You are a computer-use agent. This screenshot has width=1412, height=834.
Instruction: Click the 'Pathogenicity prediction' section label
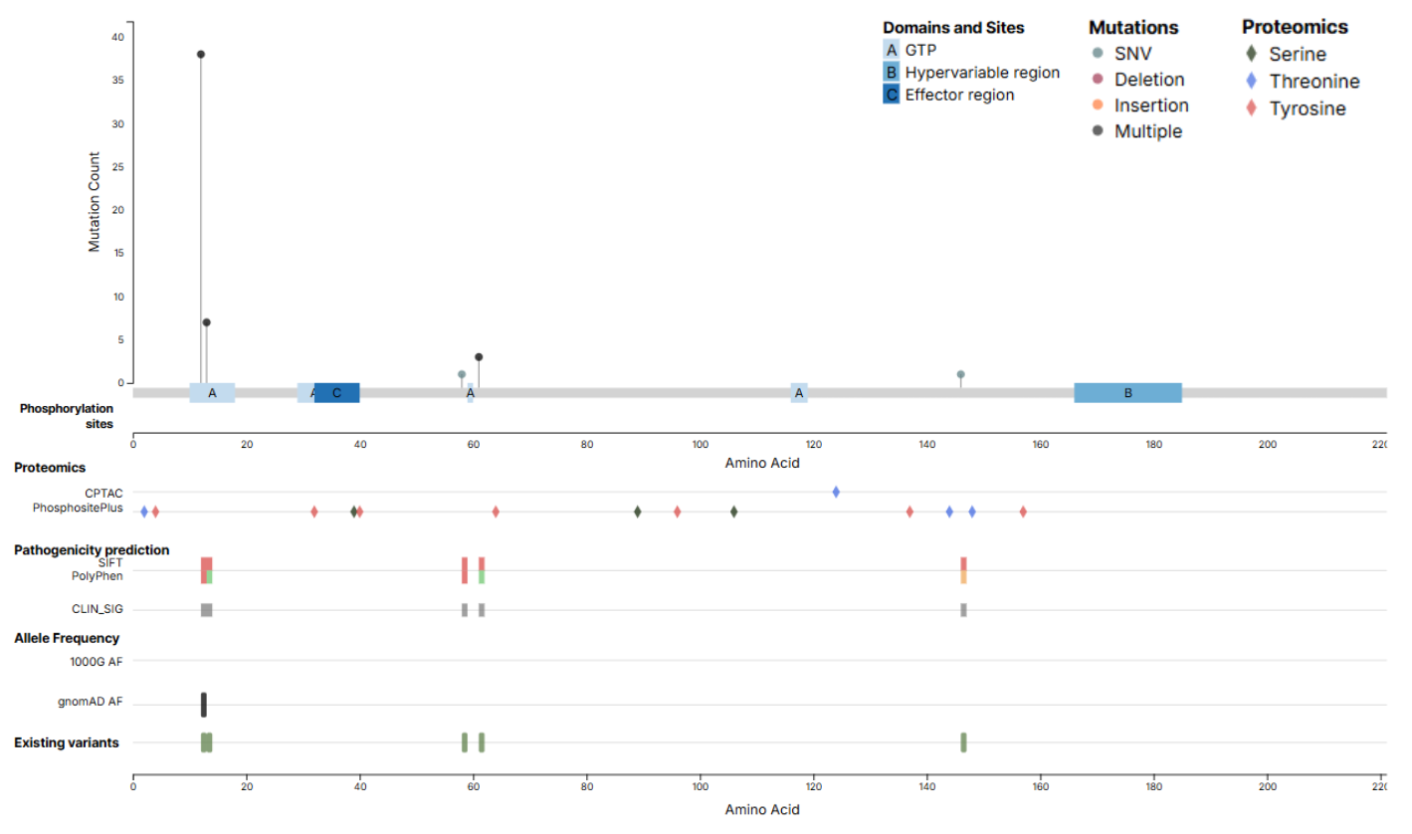[92, 549]
